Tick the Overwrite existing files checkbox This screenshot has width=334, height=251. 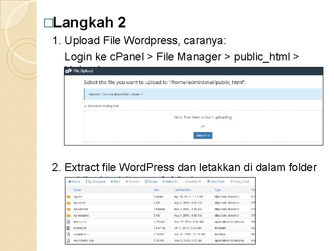point(85,106)
